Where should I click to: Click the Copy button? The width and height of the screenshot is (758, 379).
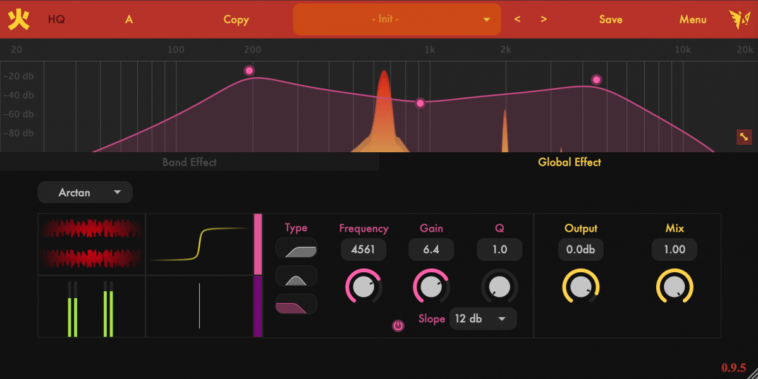(x=236, y=20)
